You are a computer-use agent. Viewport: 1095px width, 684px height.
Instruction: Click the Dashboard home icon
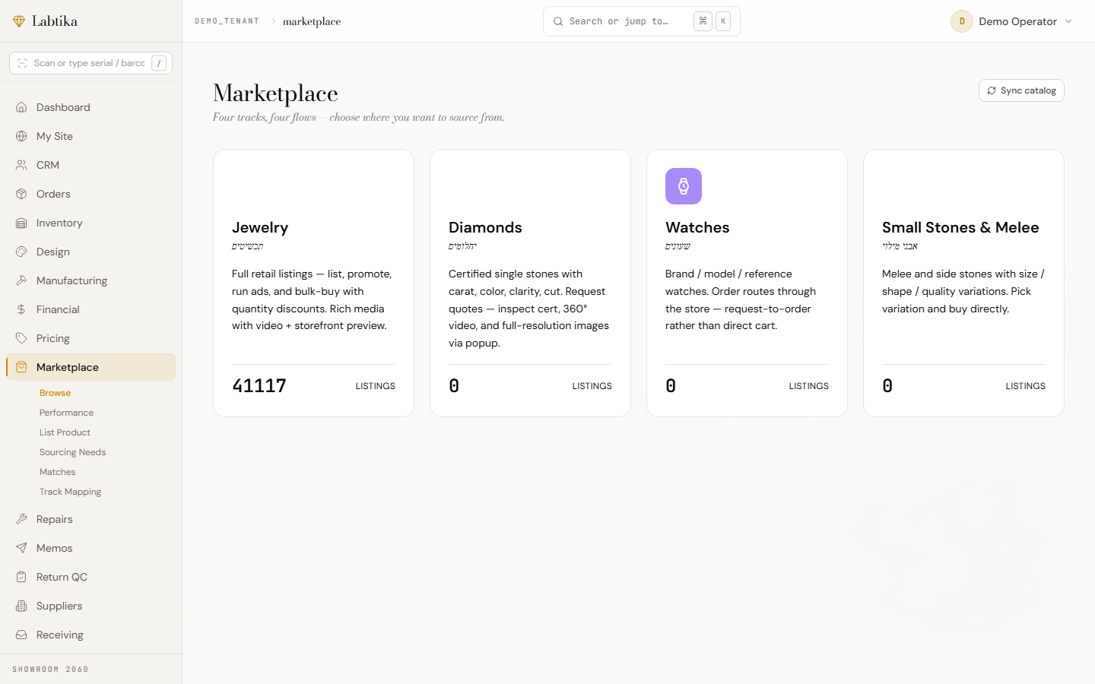21,107
